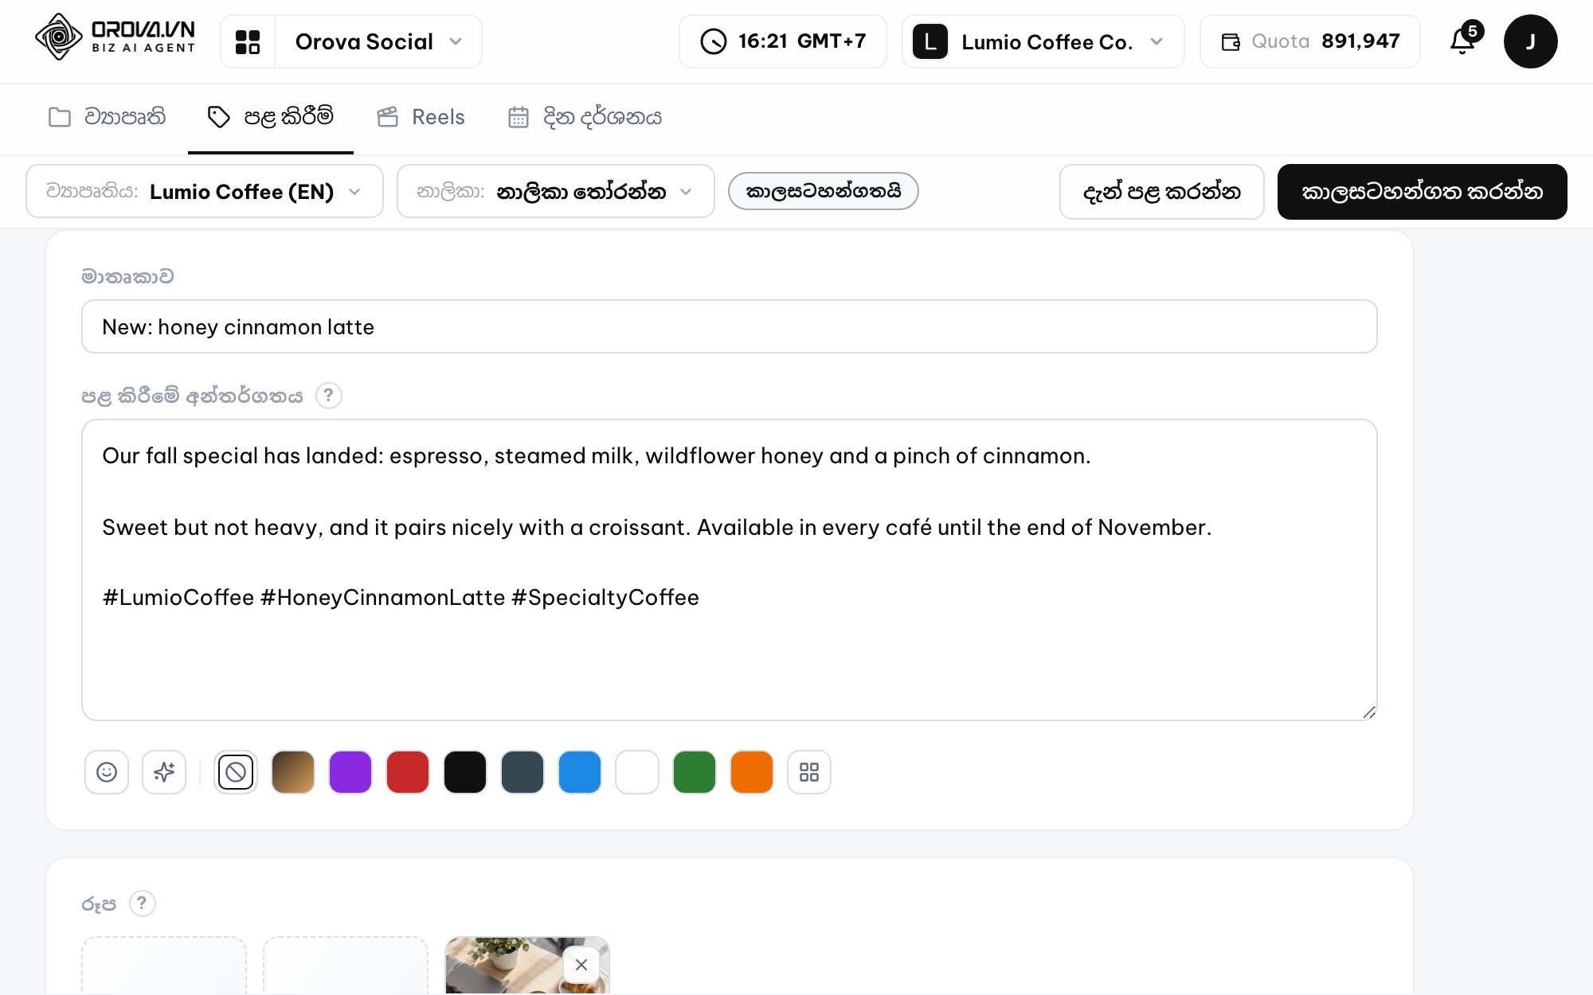Click the textarea resize handle corner
Viewport: 1593px width, 995px height.
(x=1368, y=712)
